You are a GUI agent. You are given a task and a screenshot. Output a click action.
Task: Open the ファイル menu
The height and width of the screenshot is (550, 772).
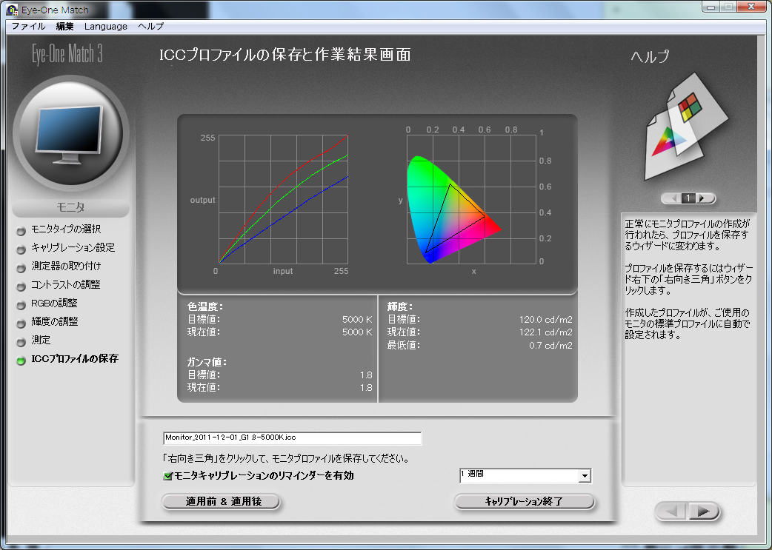pos(28,27)
